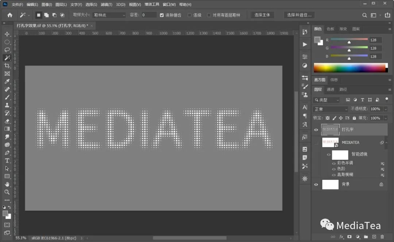Show the MEDIATEA layer visibility
This screenshot has width=394, height=242.
[316, 142]
